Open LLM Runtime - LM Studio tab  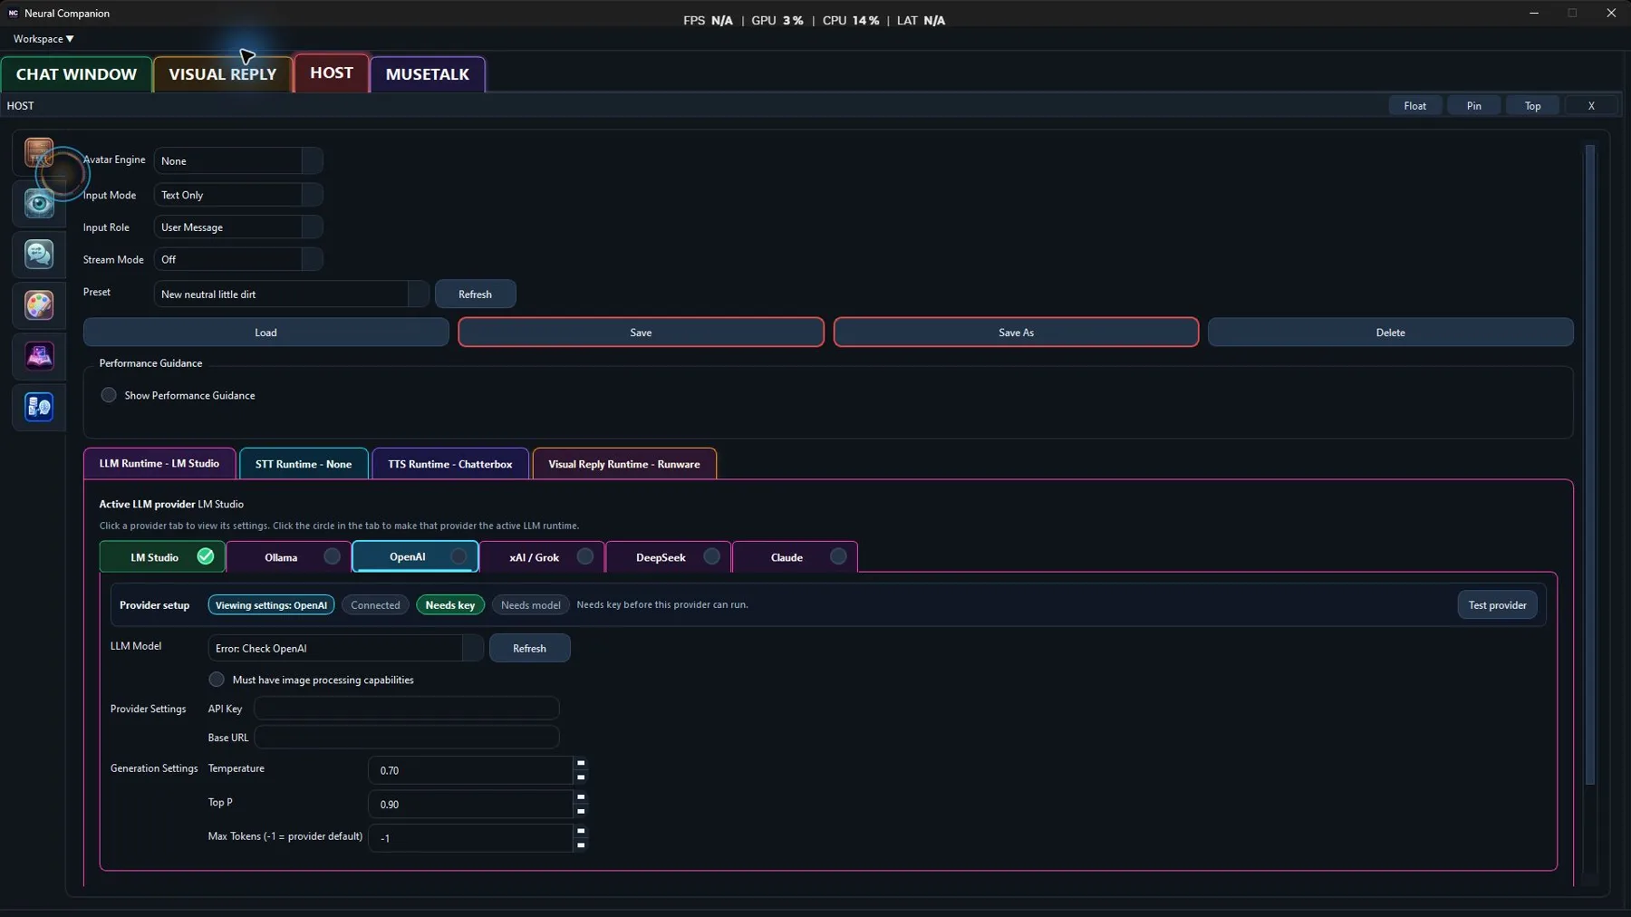(159, 463)
